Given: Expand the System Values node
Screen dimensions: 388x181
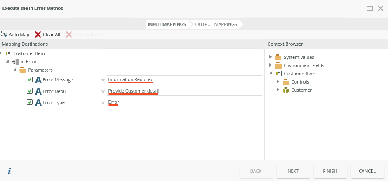Looking at the screenshot, I should [270, 57].
